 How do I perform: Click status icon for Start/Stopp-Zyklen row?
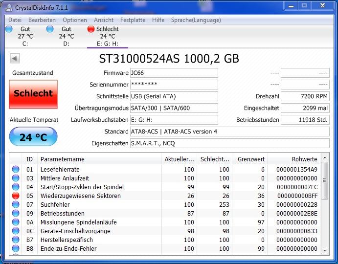tap(16, 187)
